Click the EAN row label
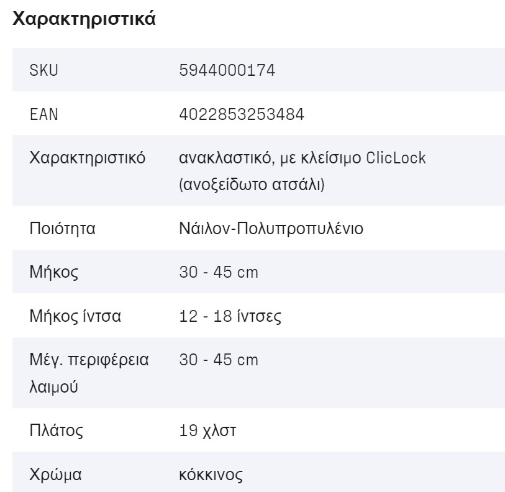505x492 pixels. [43, 114]
